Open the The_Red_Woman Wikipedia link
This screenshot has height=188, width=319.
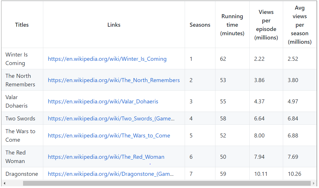pos(106,157)
